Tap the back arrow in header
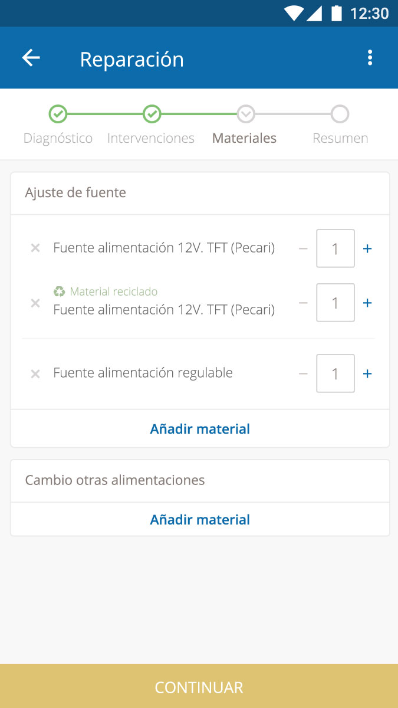The image size is (398, 708). (x=31, y=58)
